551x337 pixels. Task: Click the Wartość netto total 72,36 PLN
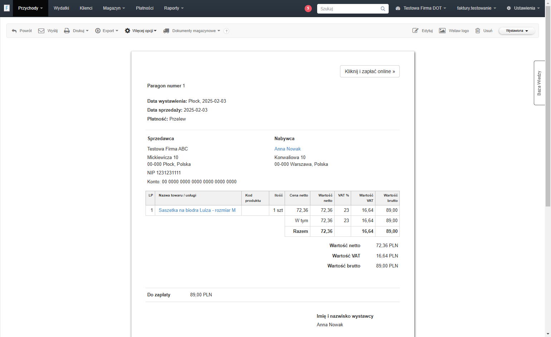(x=387, y=245)
